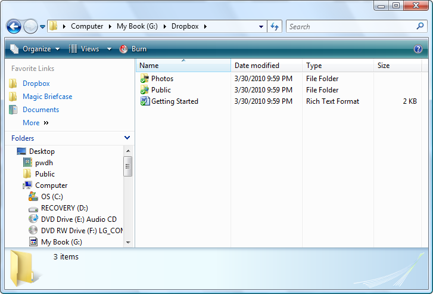Expand the arrow after Computer breadcrumb
433x294 pixels.
[x=110, y=27]
